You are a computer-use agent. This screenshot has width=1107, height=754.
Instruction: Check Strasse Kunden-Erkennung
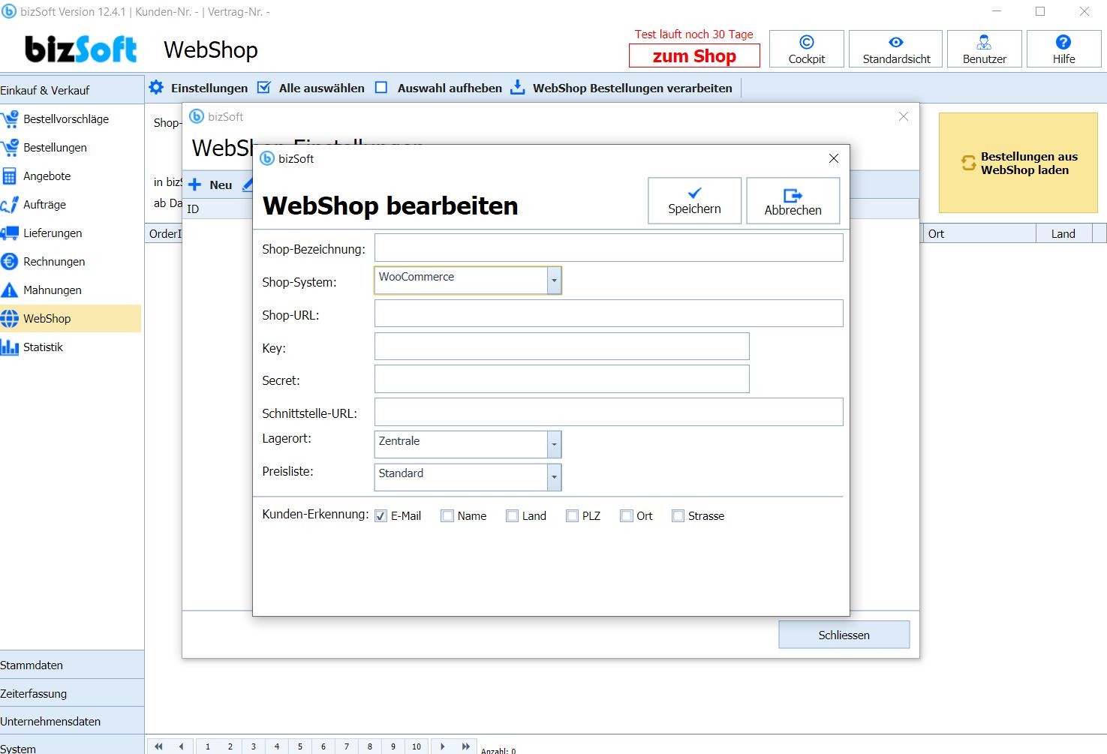(x=678, y=516)
